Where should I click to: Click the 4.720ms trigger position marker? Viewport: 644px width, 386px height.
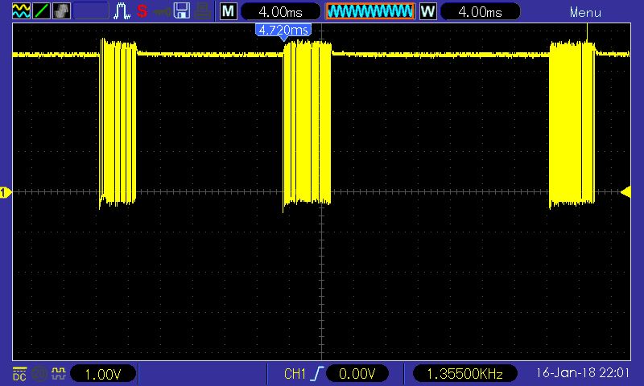click(283, 31)
